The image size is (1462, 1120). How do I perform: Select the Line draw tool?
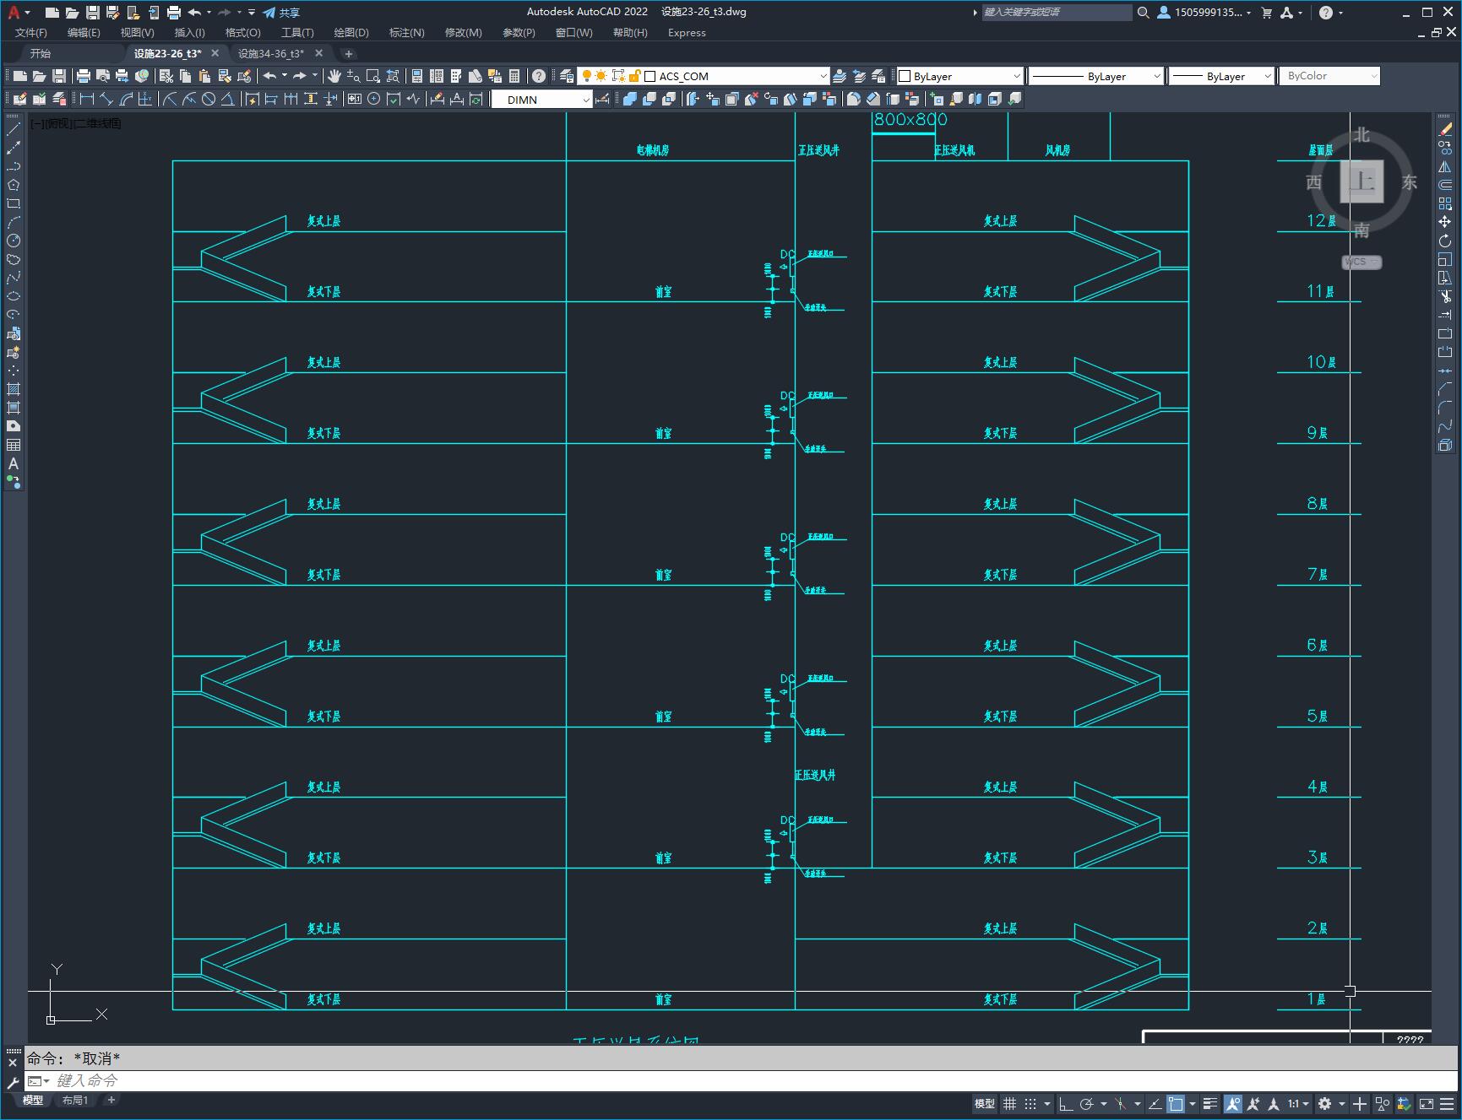[14, 129]
